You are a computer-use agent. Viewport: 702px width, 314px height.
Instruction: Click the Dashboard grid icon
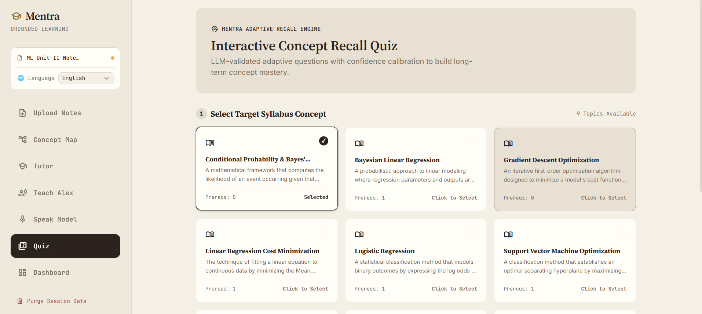point(22,272)
